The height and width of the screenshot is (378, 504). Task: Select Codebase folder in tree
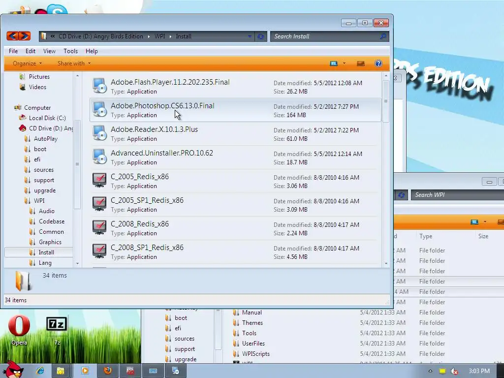click(x=51, y=221)
